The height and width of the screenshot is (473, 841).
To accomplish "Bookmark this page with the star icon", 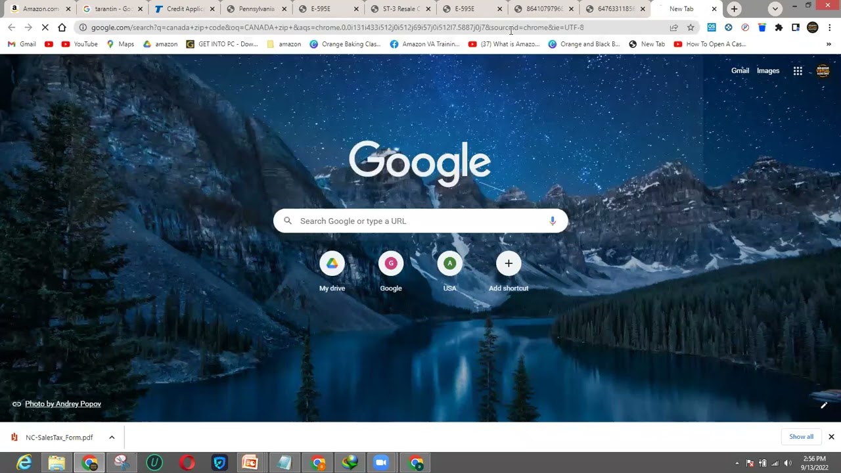I will 691,28.
